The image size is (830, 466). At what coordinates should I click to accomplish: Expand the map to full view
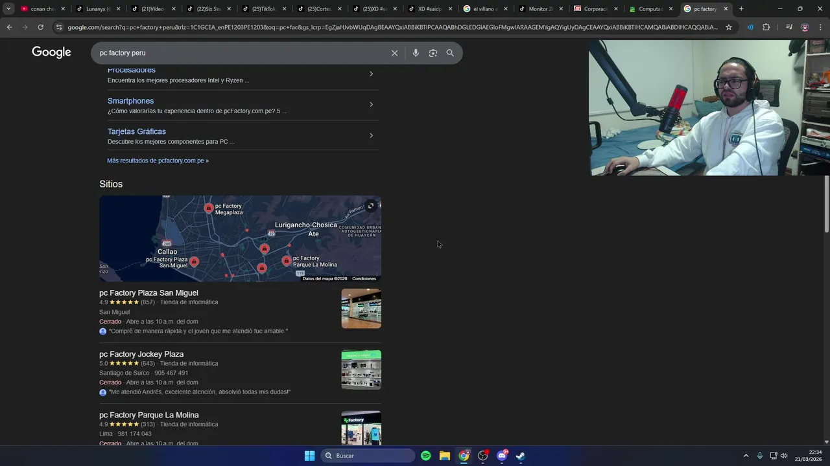tap(371, 206)
